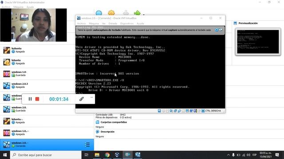Click the USB devices status icon
284x159 pixels.
tap(179, 111)
